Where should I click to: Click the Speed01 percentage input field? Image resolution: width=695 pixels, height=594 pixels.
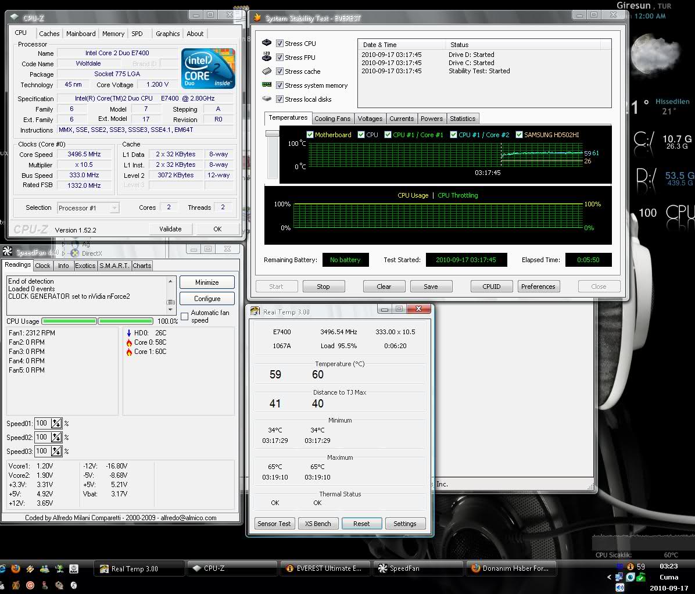coord(42,423)
